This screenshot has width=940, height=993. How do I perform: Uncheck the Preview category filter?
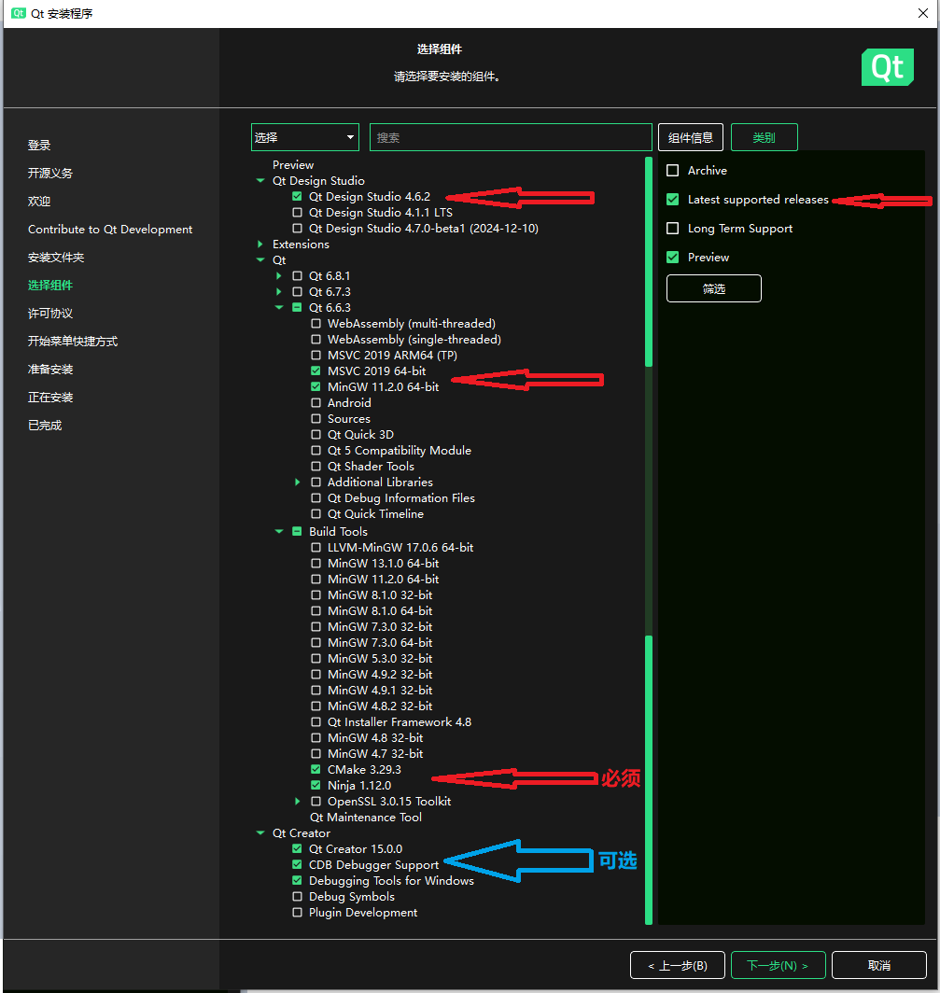[x=673, y=258]
